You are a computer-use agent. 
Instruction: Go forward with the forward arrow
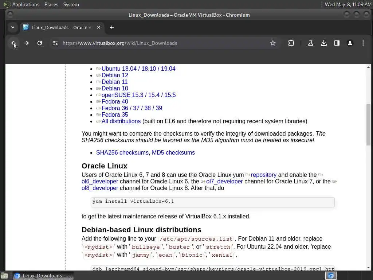[x=26, y=43]
